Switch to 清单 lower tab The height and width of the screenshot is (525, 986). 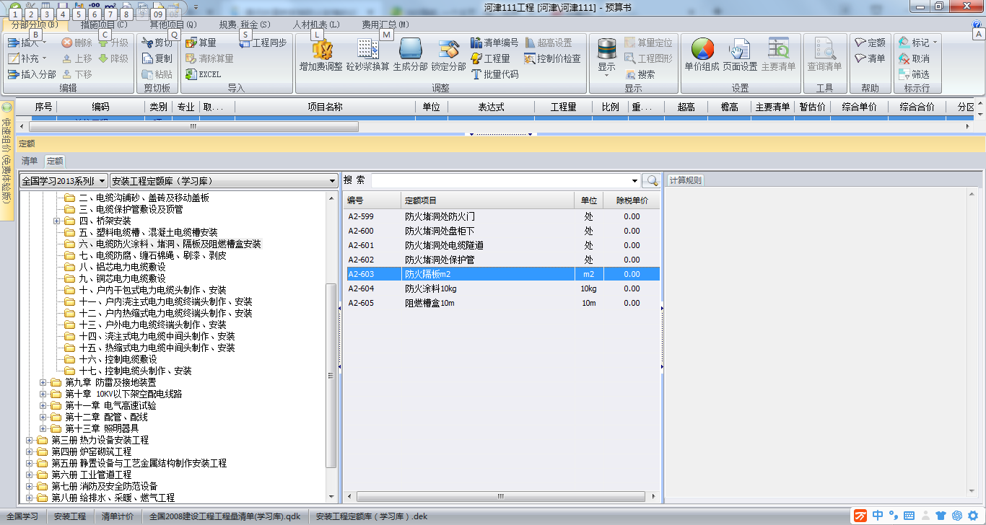30,161
